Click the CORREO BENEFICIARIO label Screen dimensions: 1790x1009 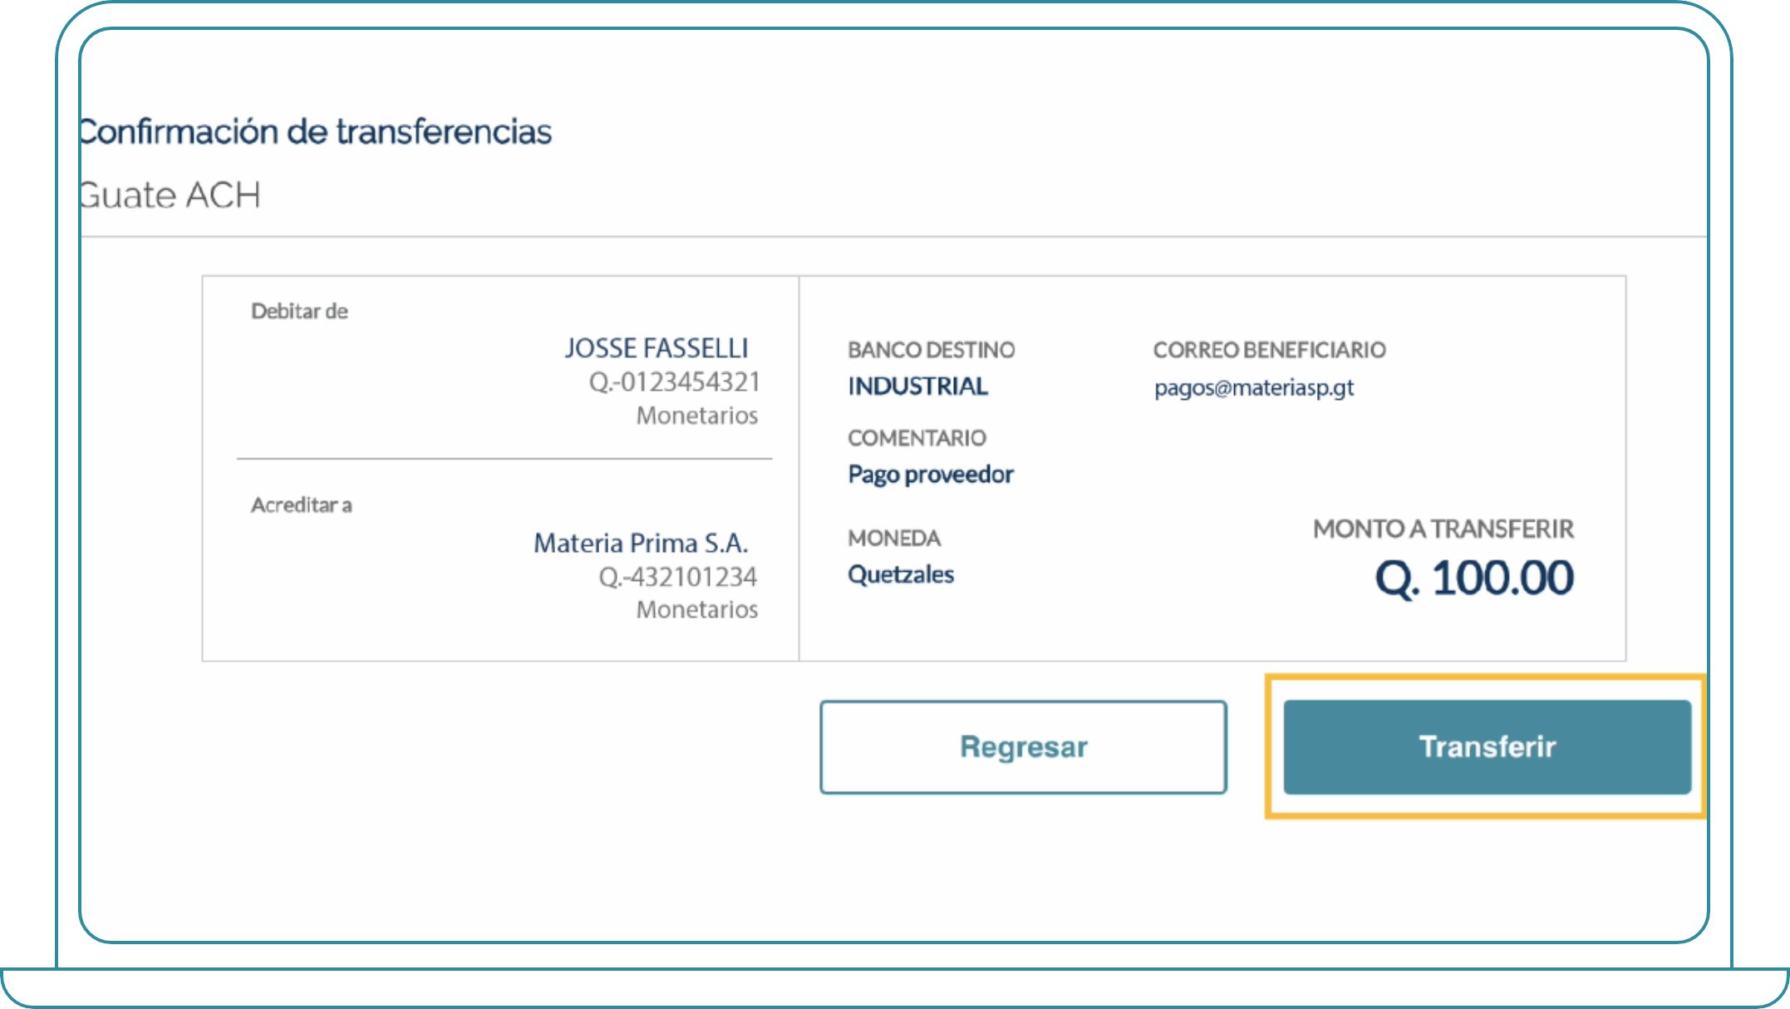[1269, 350]
